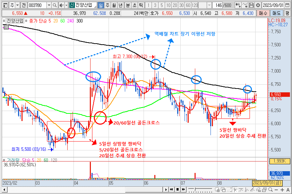Select the 120 interval button

pos(195,5)
